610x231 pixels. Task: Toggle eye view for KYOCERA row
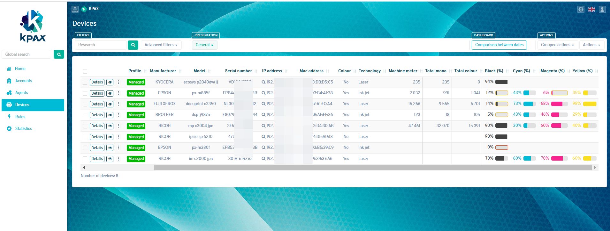point(110,82)
